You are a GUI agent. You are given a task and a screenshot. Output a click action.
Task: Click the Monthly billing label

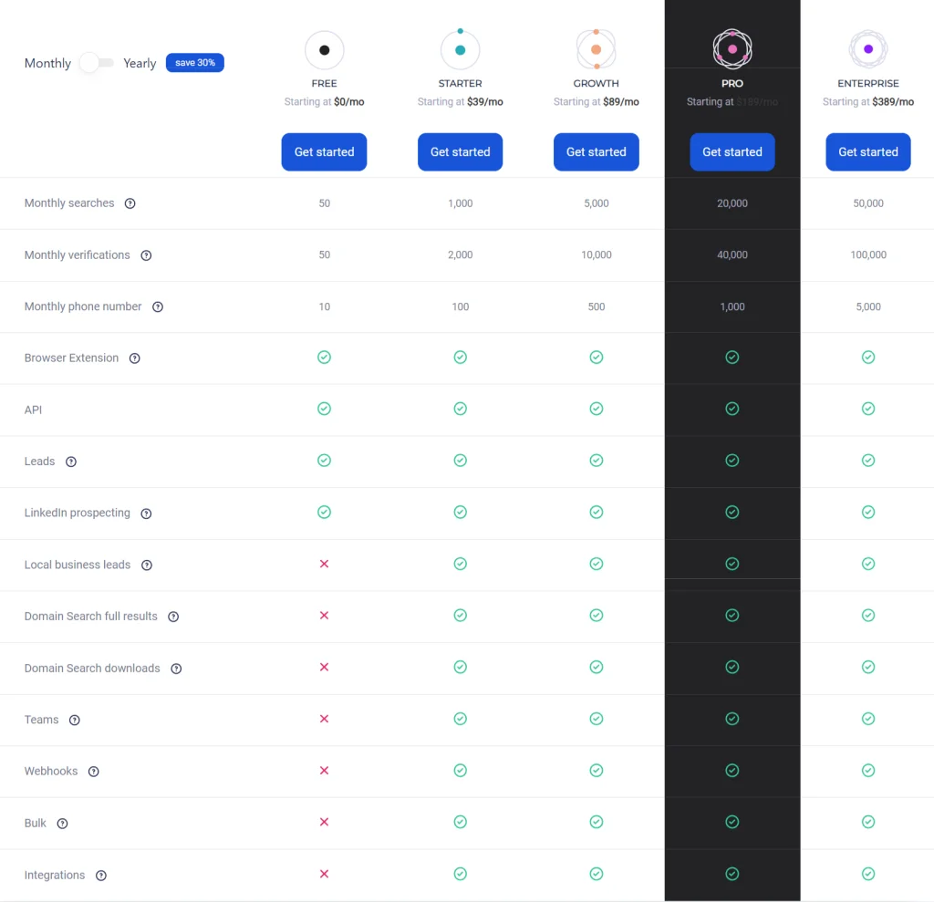[47, 63]
